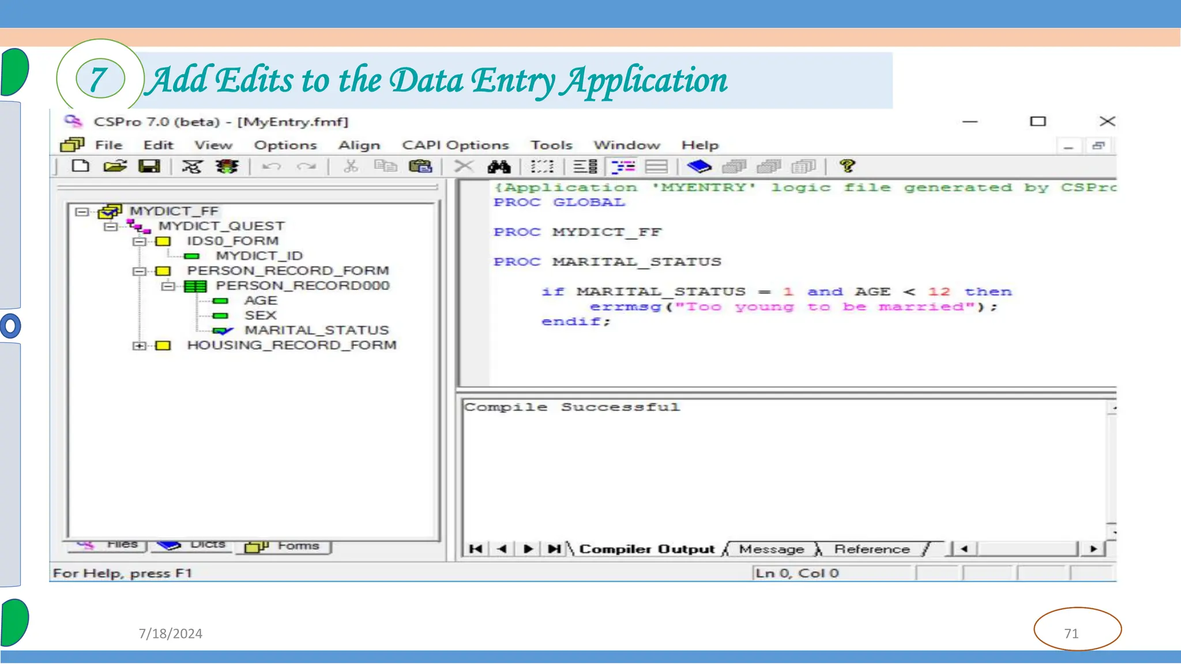Click the Open folder toolbar icon
The image size is (1181, 664).
click(115, 167)
